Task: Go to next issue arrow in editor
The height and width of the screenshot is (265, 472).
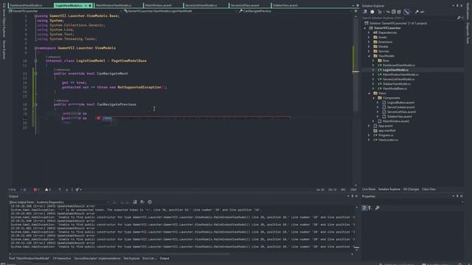Action: click(x=67, y=190)
